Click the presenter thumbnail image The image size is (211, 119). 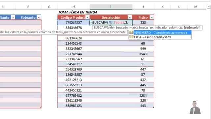click(x=195, y=107)
